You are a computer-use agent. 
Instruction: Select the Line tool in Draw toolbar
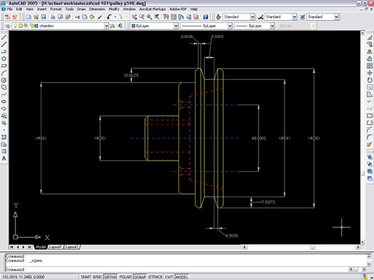(4, 37)
